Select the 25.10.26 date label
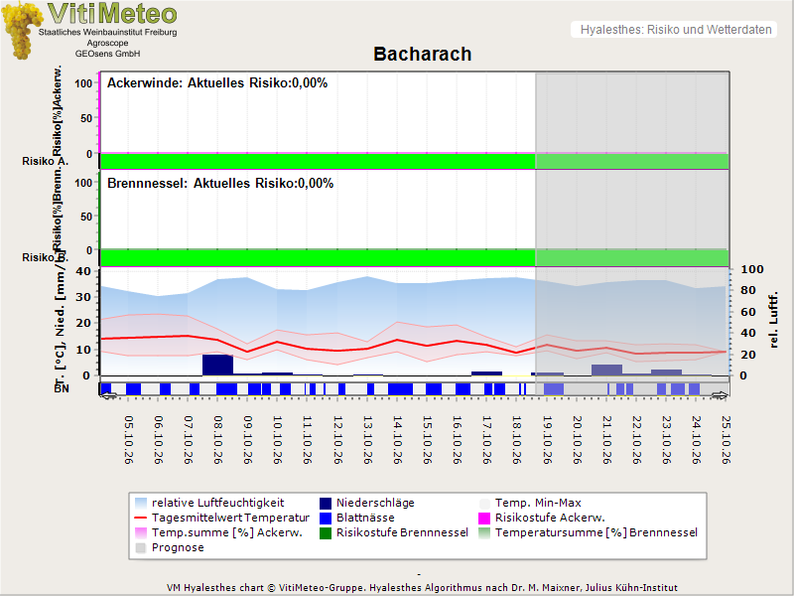 726,440
